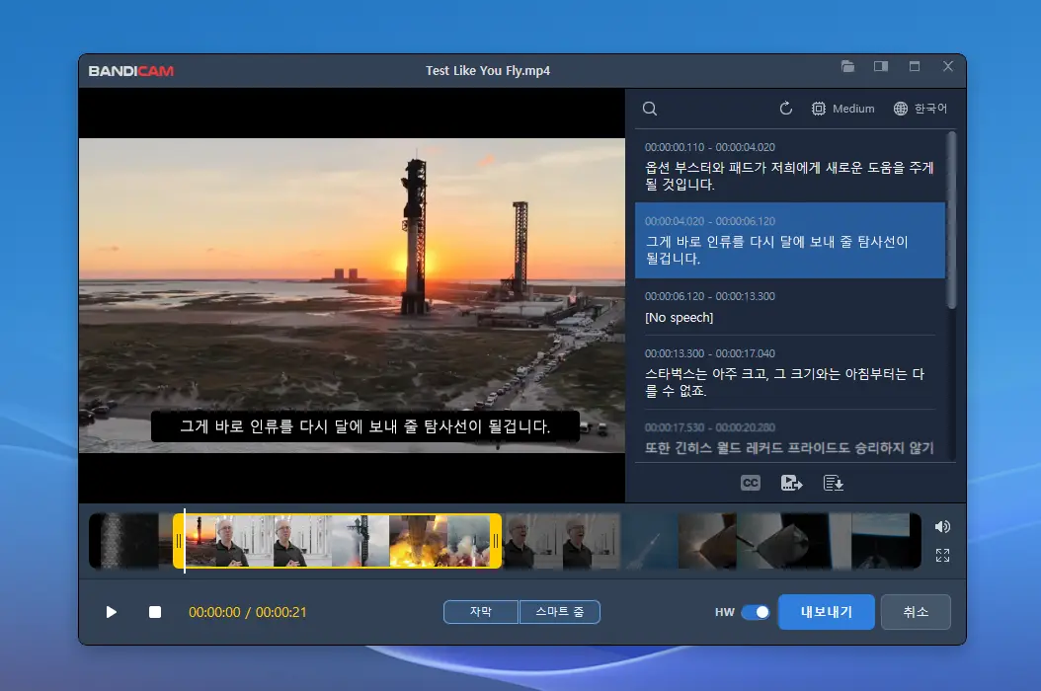The width and height of the screenshot is (1041, 691).
Task: Select subtitle entry at 00:00:17.530
Action: pos(790,436)
